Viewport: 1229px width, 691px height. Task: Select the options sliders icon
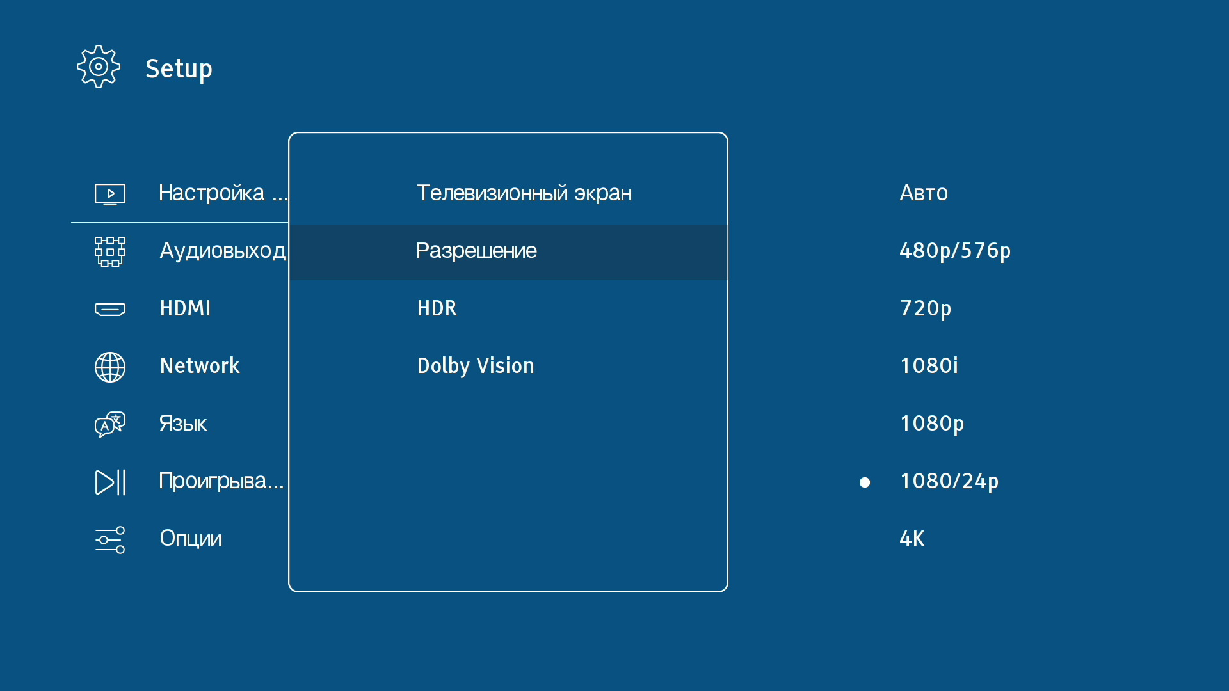click(x=110, y=540)
